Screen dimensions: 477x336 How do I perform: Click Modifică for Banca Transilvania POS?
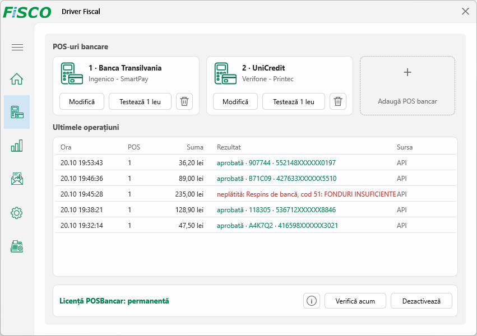pyautogui.click(x=82, y=101)
